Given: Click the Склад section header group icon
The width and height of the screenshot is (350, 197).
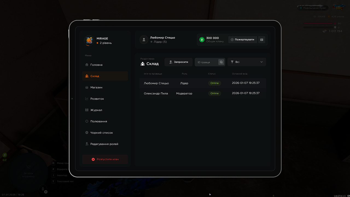Looking at the screenshot, I should (142, 64).
